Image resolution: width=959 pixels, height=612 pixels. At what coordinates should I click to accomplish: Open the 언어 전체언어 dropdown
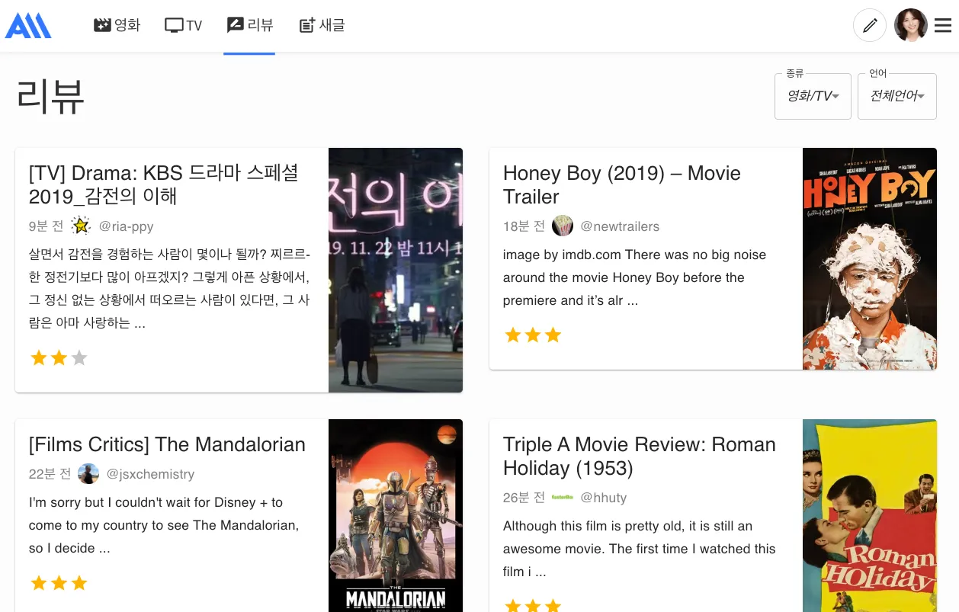[897, 96]
